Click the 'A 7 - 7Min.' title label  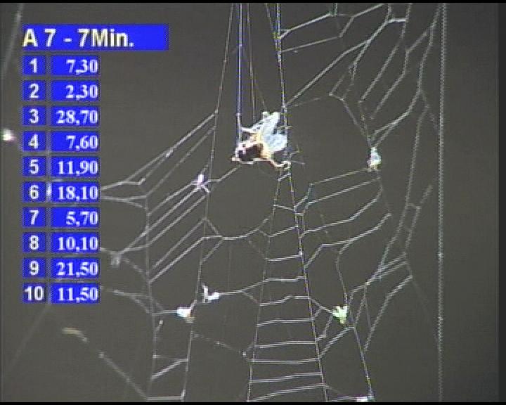pos(95,37)
